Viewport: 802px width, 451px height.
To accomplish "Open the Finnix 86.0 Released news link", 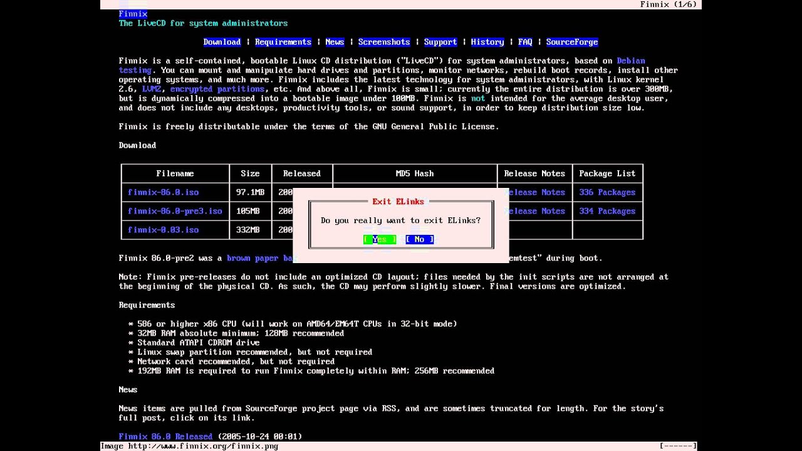I will coord(165,437).
